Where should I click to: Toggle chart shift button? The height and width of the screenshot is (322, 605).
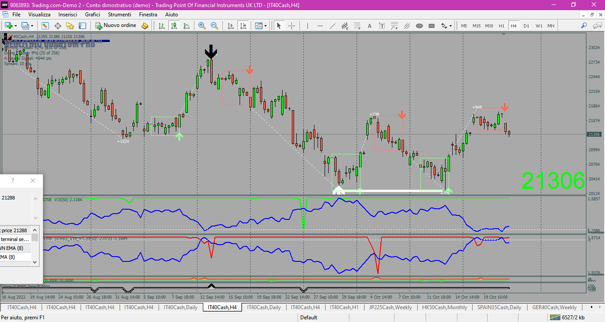243,26
